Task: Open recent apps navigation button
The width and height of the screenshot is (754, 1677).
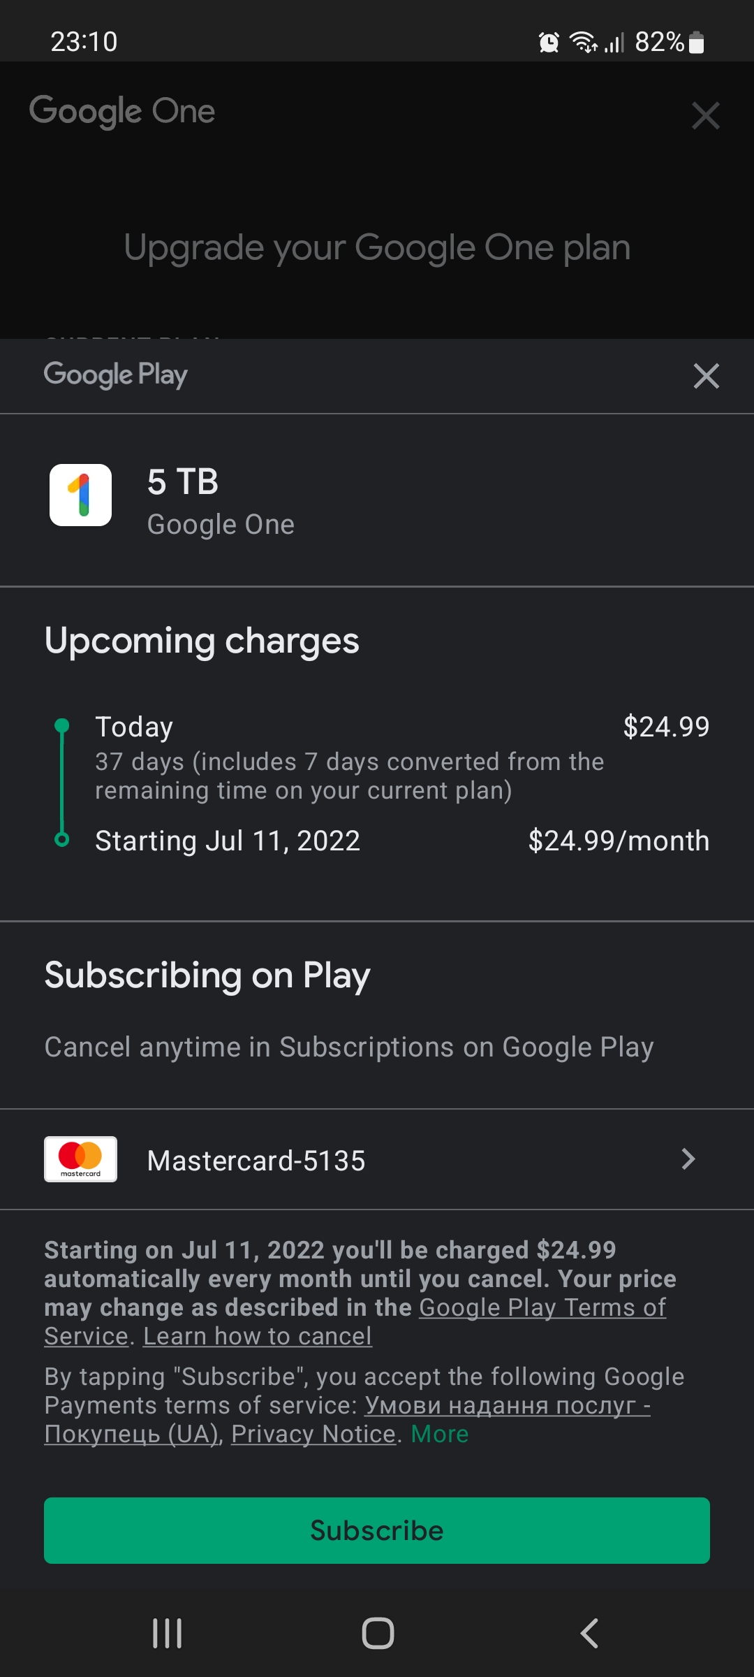Action: pos(167,1634)
